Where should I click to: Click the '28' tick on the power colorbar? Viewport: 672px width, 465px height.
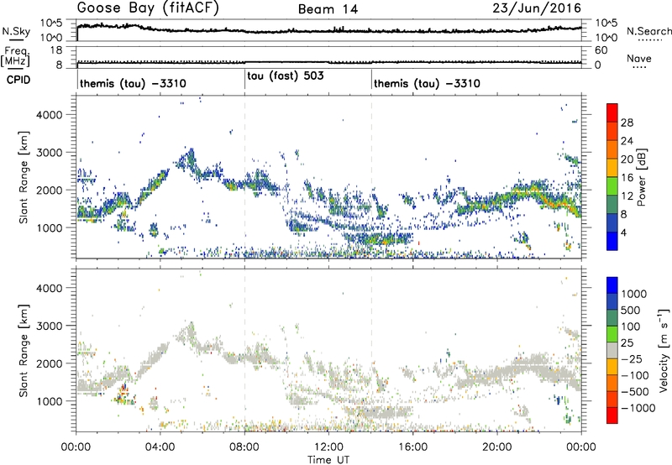[627, 123]
